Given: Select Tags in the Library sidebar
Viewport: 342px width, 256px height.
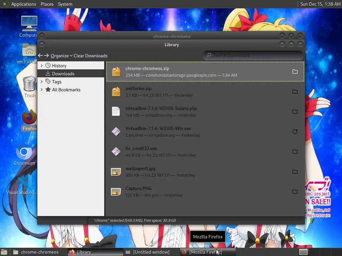Looking at the screenshot, I should pos(71,82).
